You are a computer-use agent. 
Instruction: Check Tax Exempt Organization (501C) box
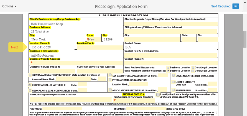click(110, 75)
